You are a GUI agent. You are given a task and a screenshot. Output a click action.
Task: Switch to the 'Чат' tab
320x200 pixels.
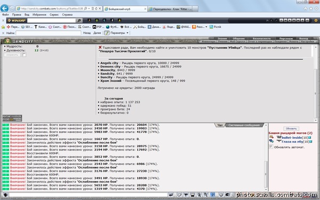click(220, 125)
